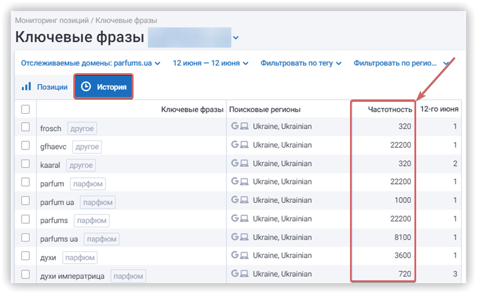Select the kaaral row checkbox
477x294 pixels.
[x=26, y=164]
